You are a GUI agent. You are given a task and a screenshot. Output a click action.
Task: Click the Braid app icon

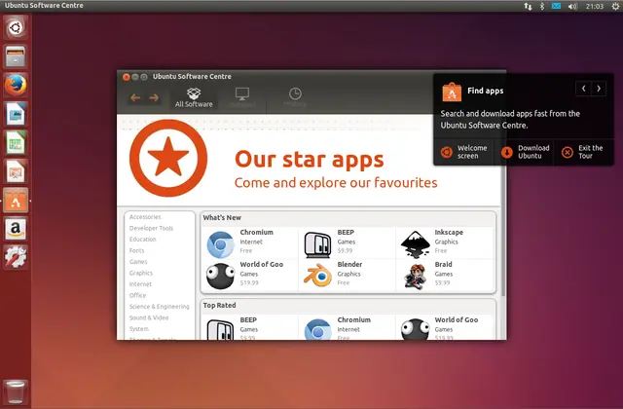tap(415, 276)
